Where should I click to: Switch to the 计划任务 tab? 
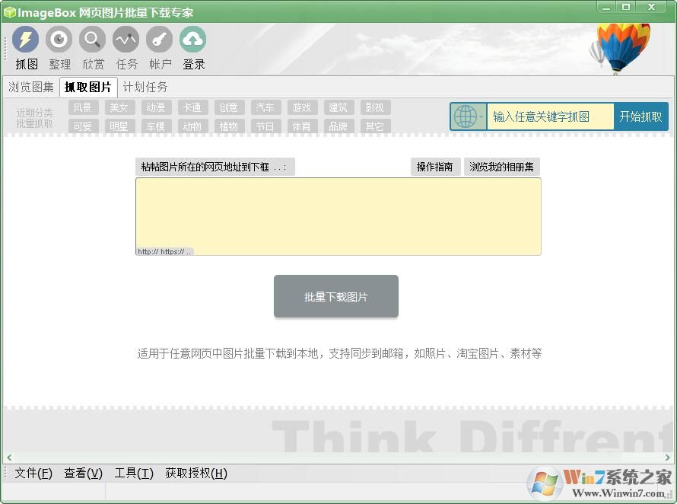tap(145, 88)
